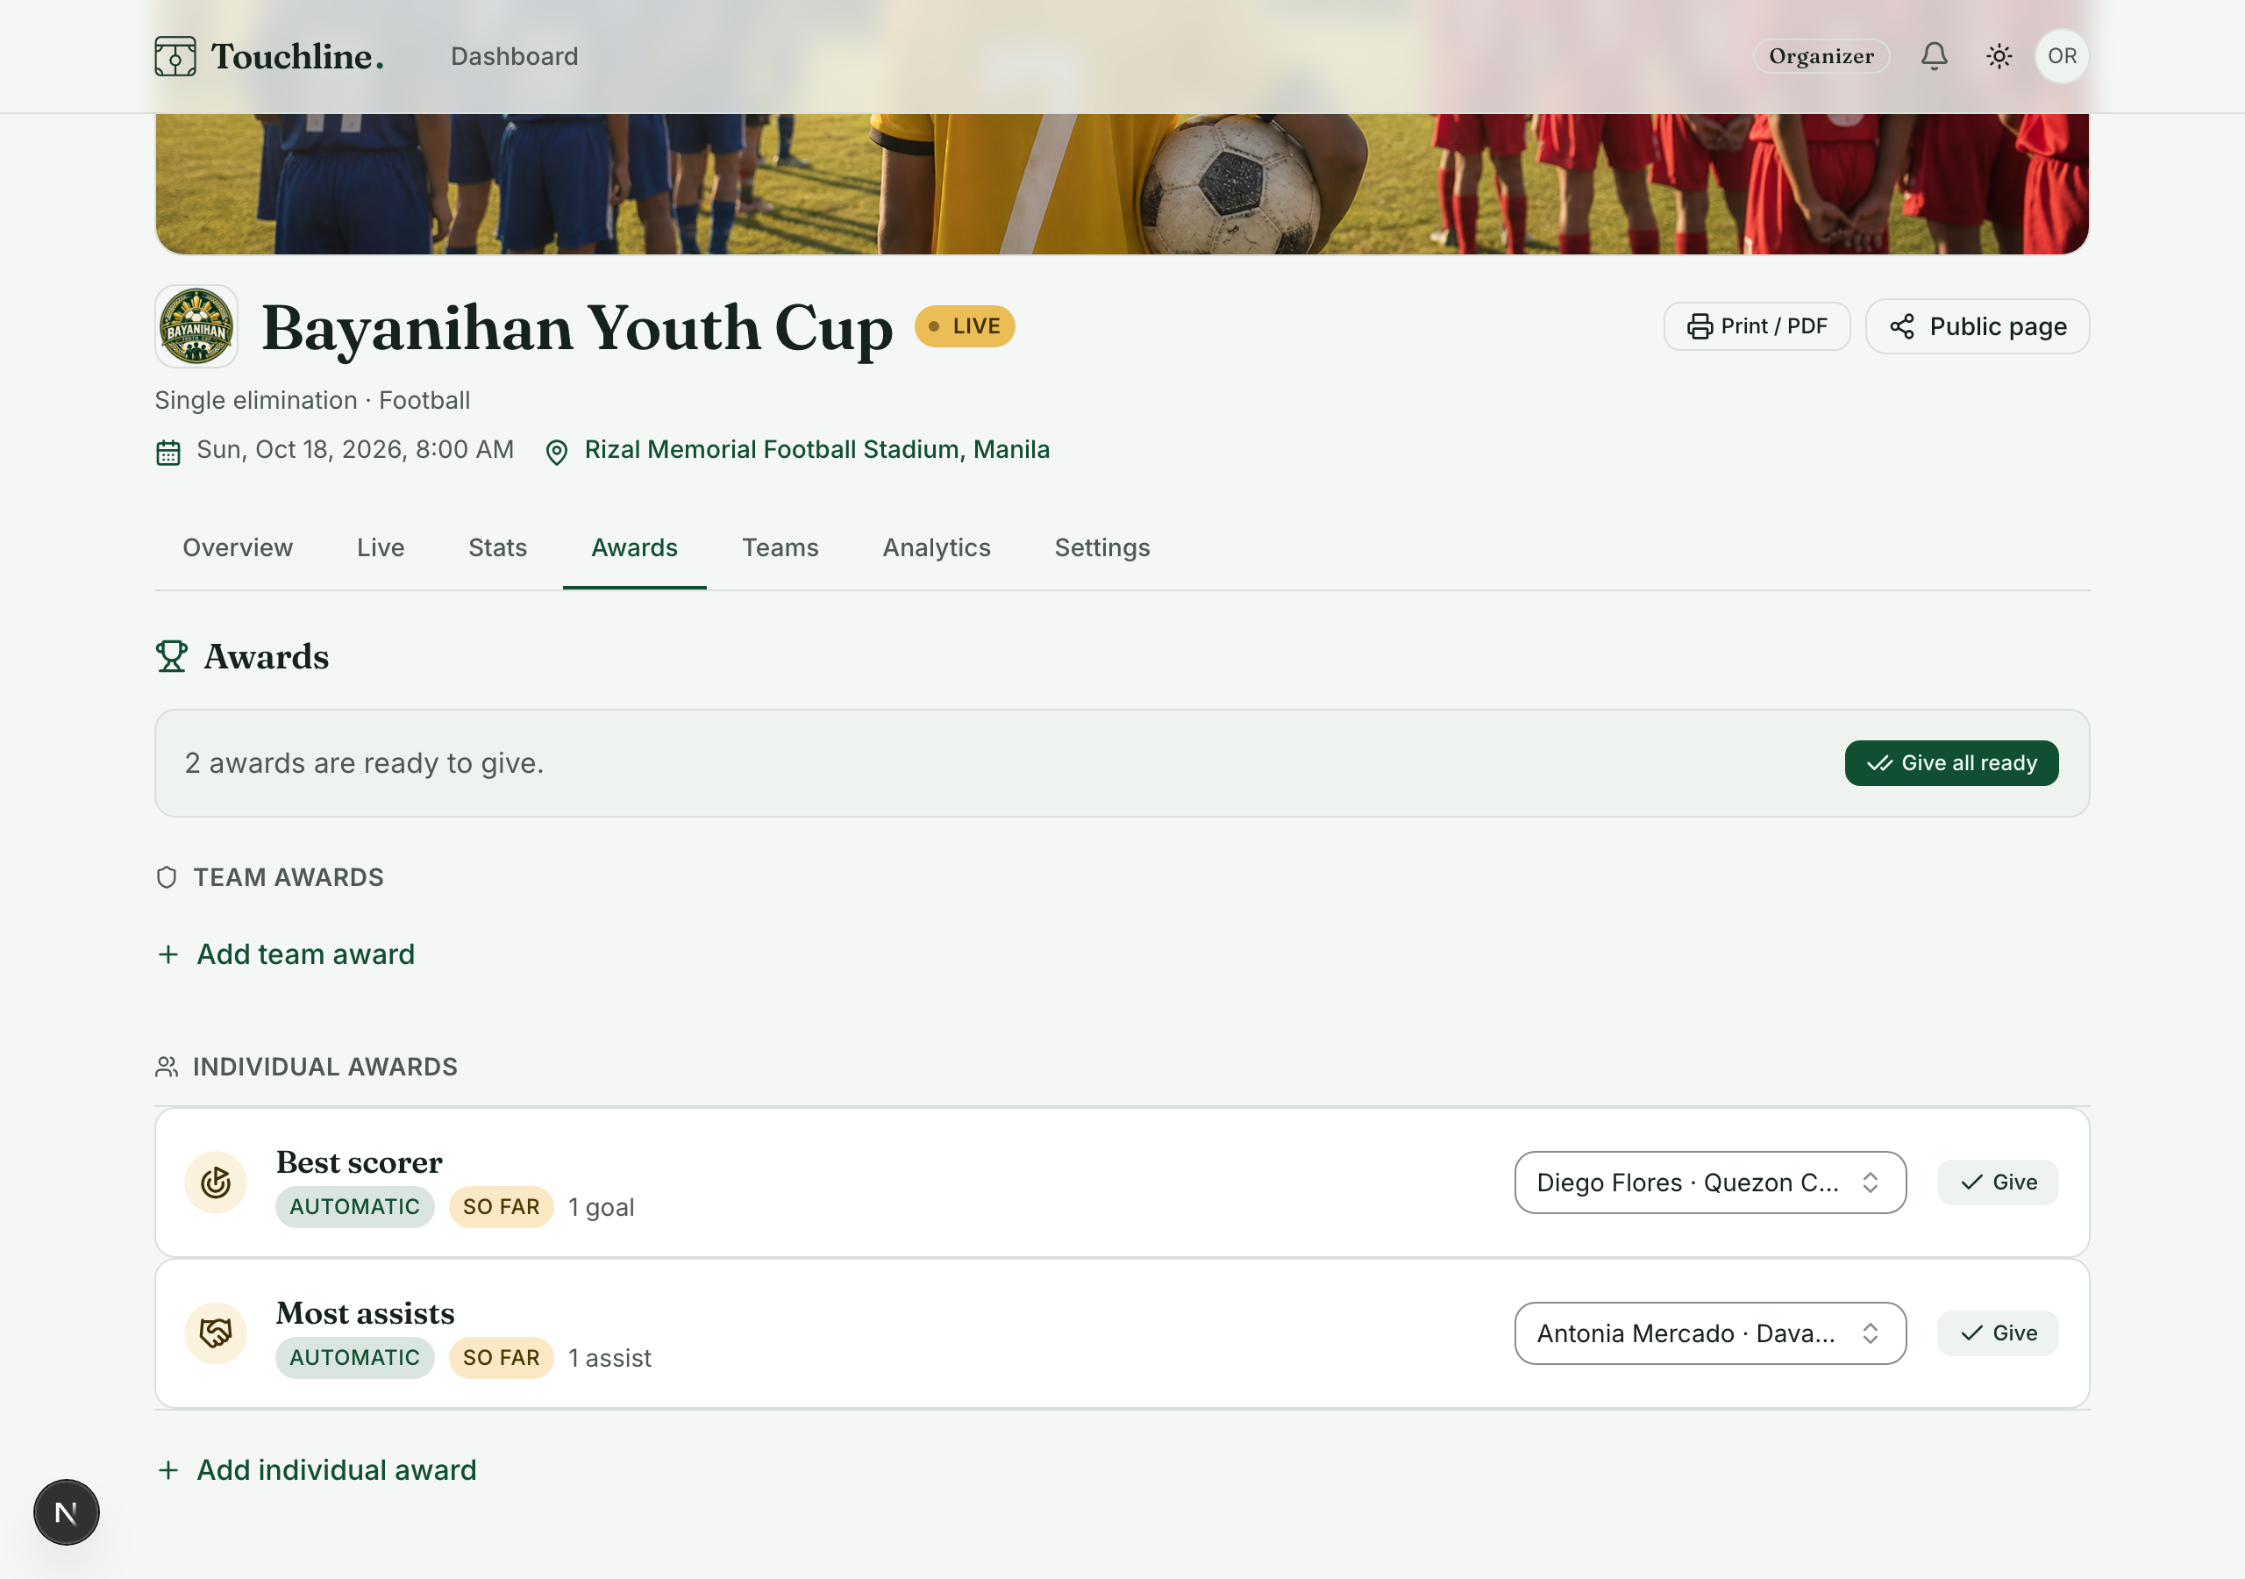Click the Team Awards shield icon
Screen dimensions: 2245x1579
(167, 877)
